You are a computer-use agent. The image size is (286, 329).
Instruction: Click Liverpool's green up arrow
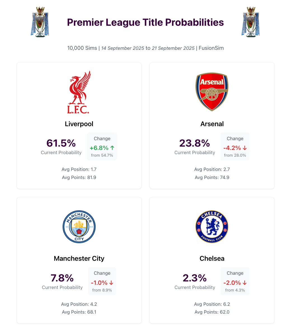point(112,148)
